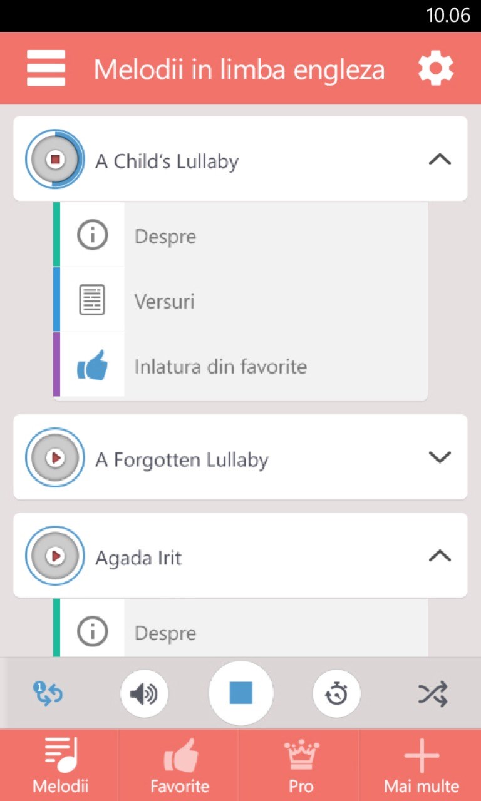Tap the Versuri lyrics page icon
Image resolution: width=481 pixels, height=801 pixels.
pos(93,300)
